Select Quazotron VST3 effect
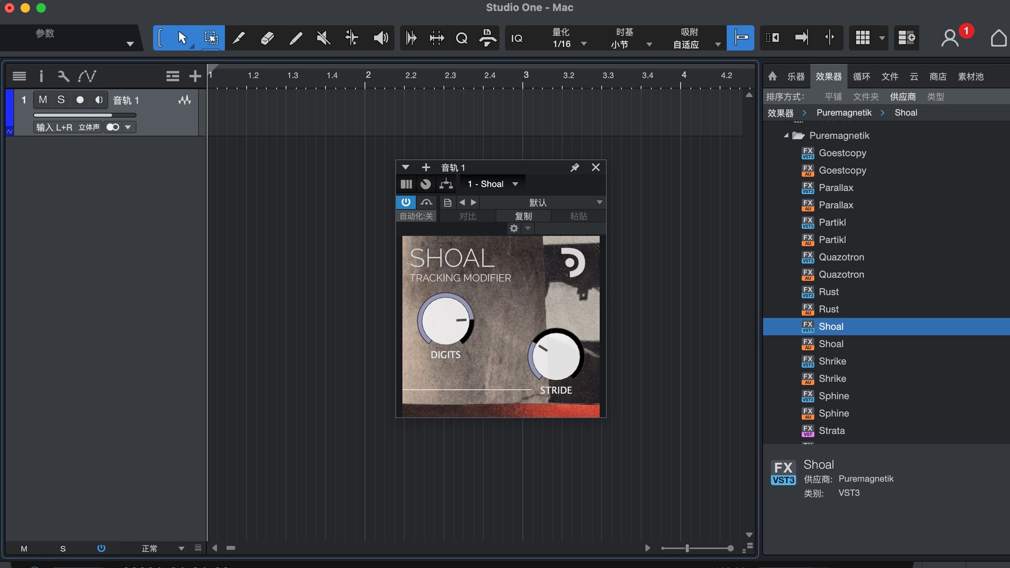Viewport: 1010px width, 568px height. (886, 257)
